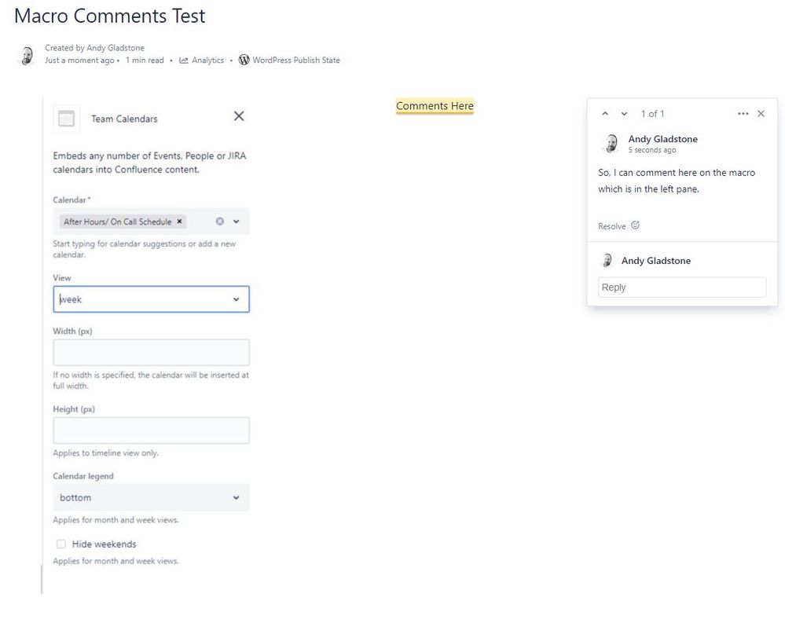
Task: Click the 1 of 1 comment counter
Action: pyautogui.click(x=652, y=114)
